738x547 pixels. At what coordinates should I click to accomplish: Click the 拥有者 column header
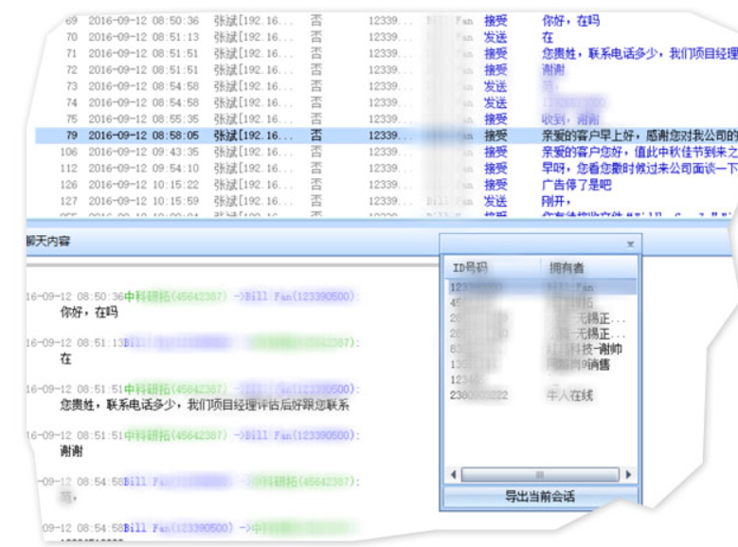pos(588,268)
